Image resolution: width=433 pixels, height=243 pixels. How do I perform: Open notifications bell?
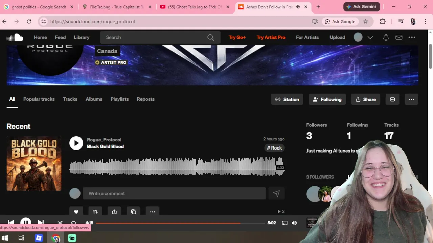tap(386, 37)
